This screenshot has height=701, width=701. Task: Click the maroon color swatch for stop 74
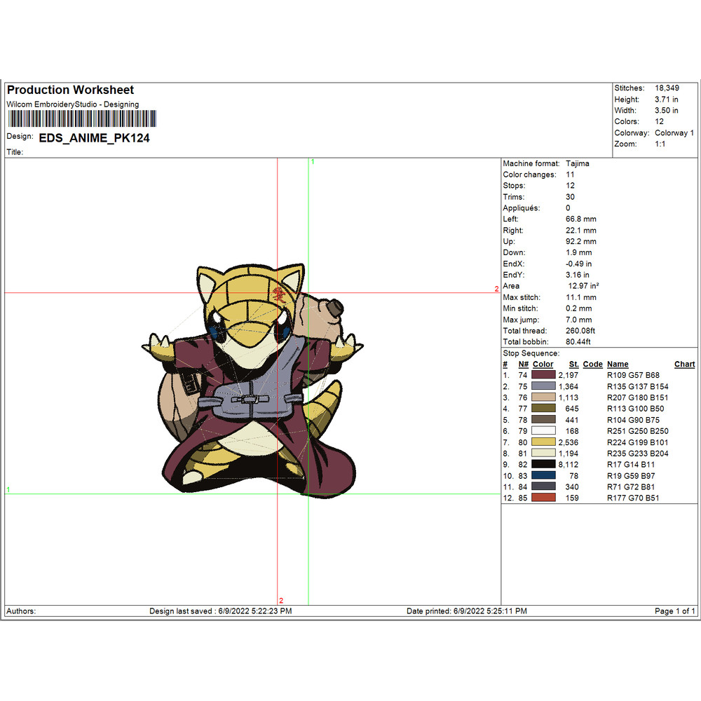[544, 375]
